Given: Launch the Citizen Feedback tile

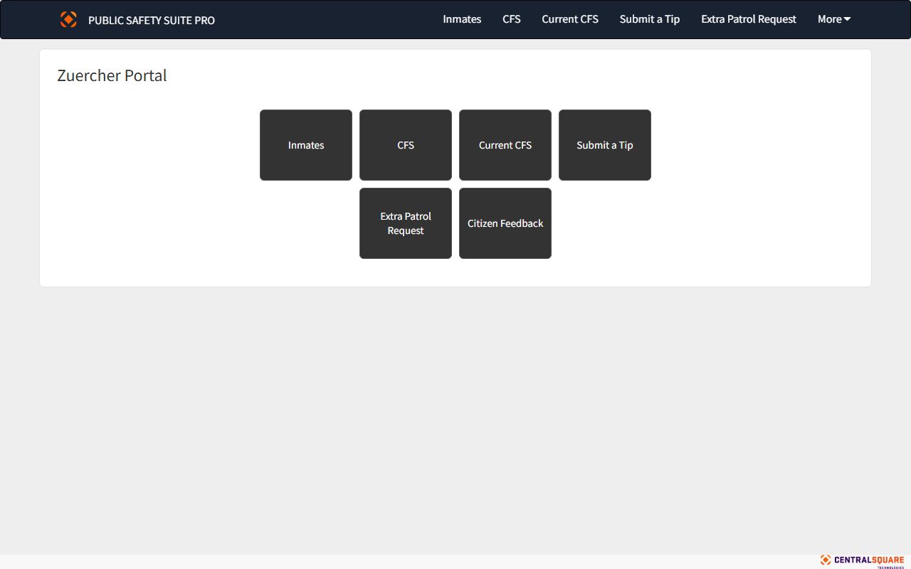Looking at the screenshot, I should tap(505, 223).
